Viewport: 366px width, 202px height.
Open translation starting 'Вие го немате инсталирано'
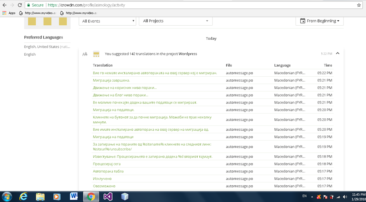[155, 73]
